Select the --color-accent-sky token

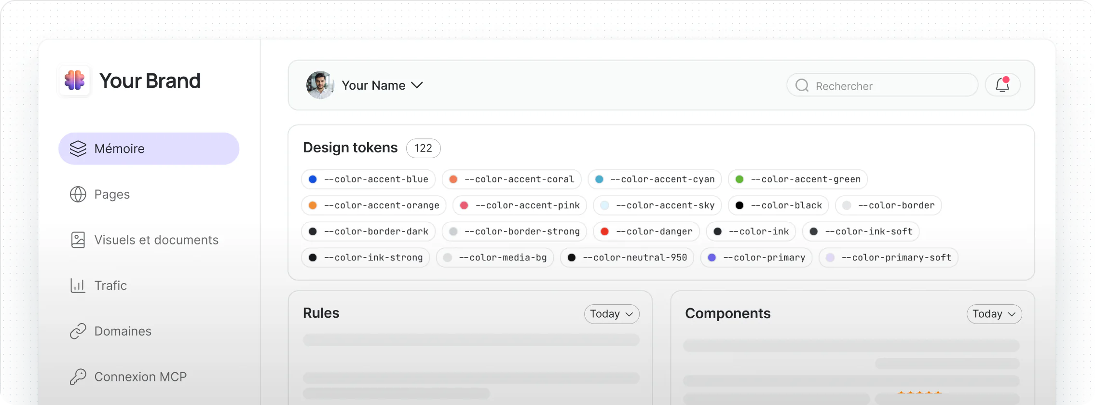657,205
